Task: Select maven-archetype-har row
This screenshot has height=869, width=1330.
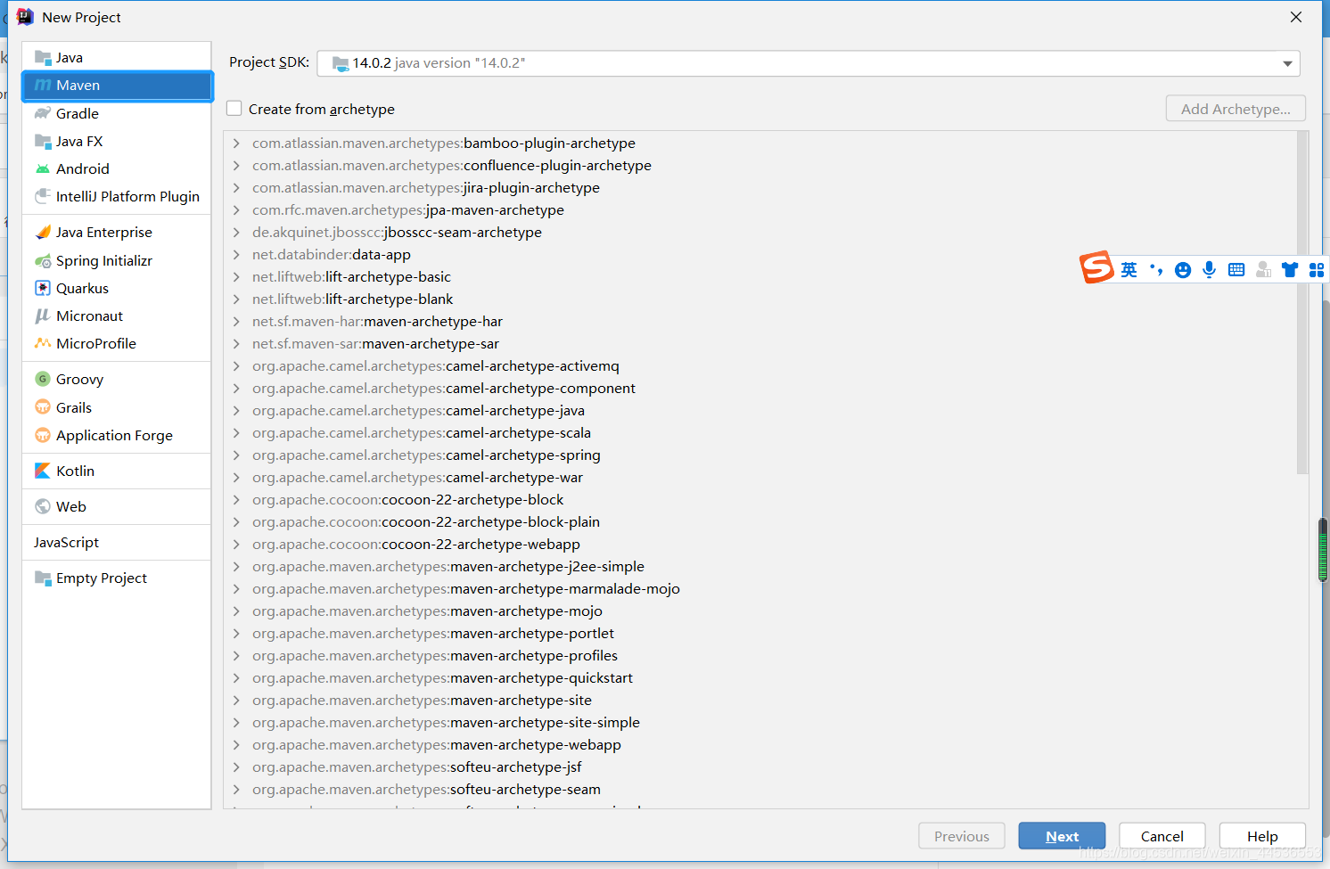Action: (x=760, y=321)
